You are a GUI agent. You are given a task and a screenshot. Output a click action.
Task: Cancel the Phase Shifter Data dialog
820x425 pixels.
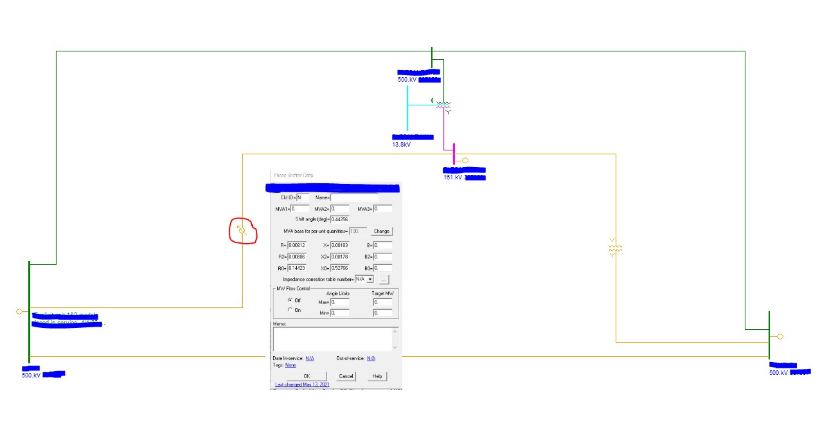tap(346, 376)
